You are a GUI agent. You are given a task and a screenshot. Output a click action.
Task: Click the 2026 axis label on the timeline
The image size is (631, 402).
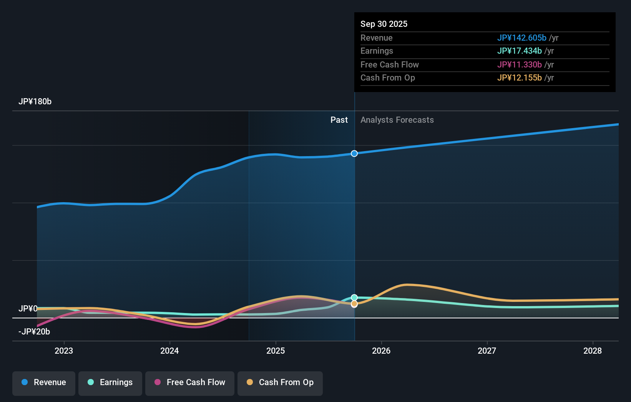(x=381, y=351)
